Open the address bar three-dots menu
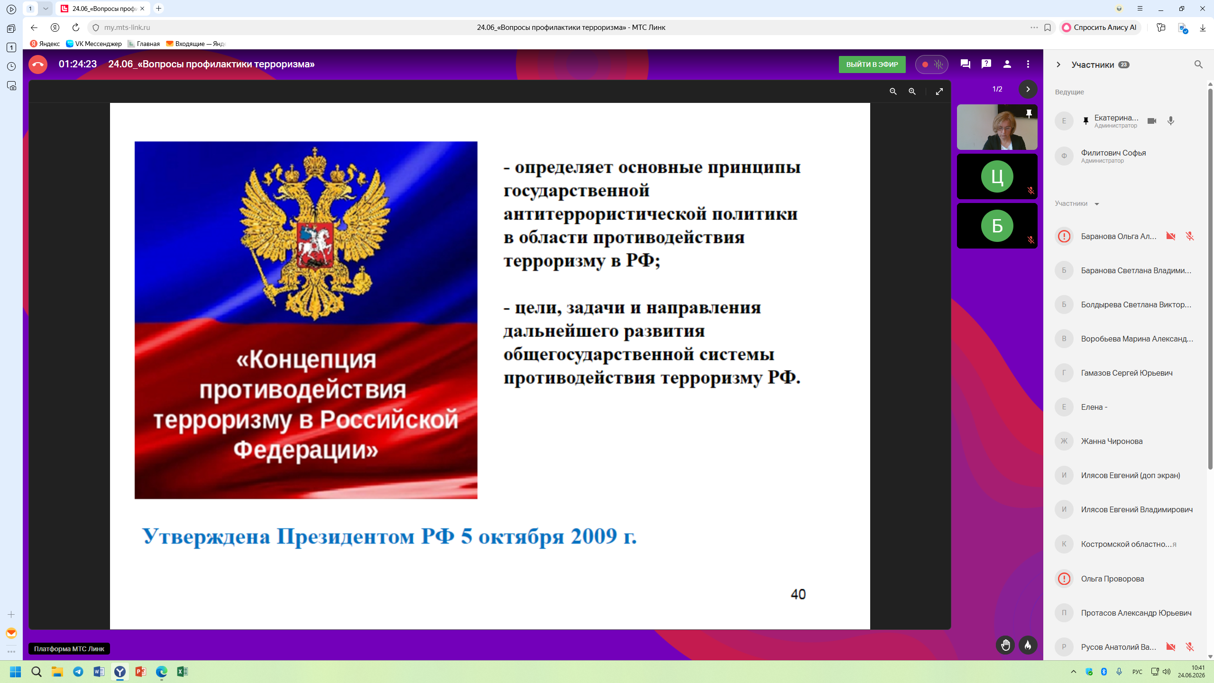Viewport: 1214px width, 683px height. tap(1034, 28)
